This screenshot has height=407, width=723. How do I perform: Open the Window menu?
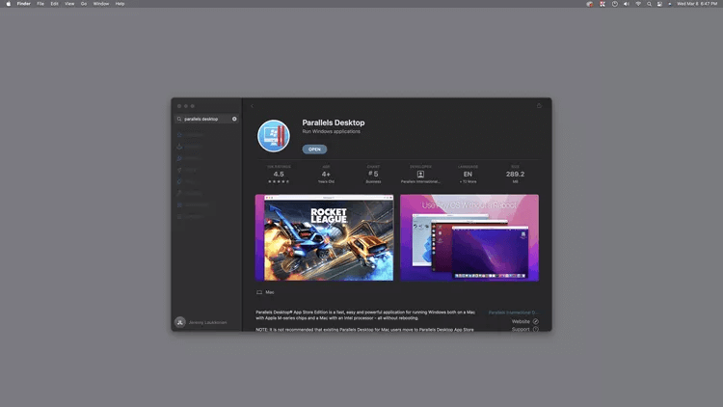click(x=101, y=4)
